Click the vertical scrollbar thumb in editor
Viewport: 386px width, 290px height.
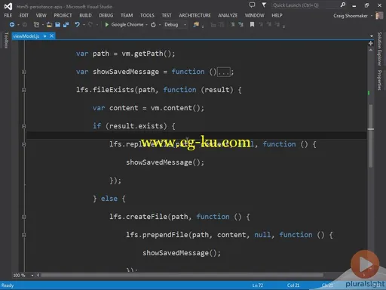[371, 136]
